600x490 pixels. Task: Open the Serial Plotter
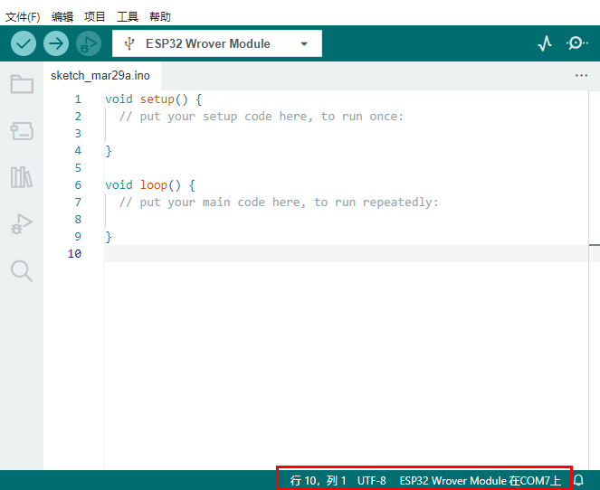[545, 43]
